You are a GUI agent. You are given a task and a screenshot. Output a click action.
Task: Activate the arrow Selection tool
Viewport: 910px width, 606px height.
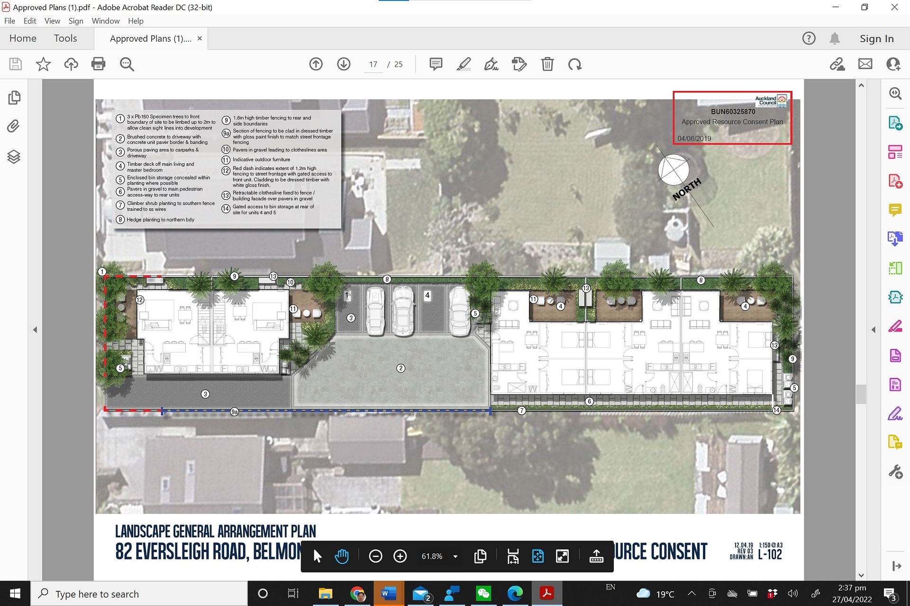tap(318, 556)
